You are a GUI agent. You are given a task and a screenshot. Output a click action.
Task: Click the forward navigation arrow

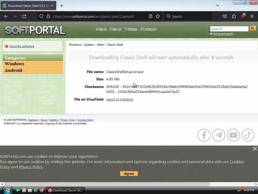(15, 16)
